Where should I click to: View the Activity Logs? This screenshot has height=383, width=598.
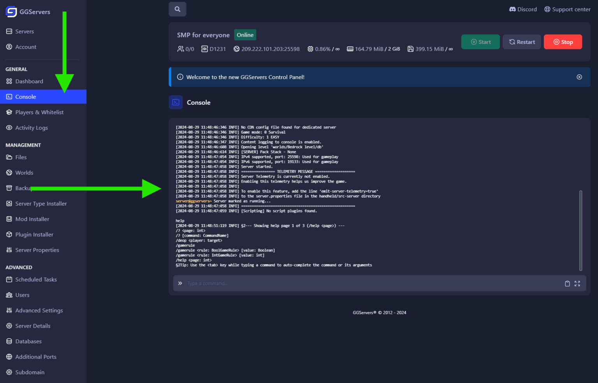pos(31,128)
